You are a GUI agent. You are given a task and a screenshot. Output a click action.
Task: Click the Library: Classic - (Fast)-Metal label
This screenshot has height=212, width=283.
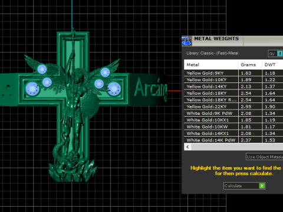212,53
